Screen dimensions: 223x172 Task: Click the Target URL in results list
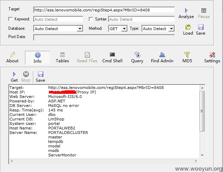click(x=106, y=88)
